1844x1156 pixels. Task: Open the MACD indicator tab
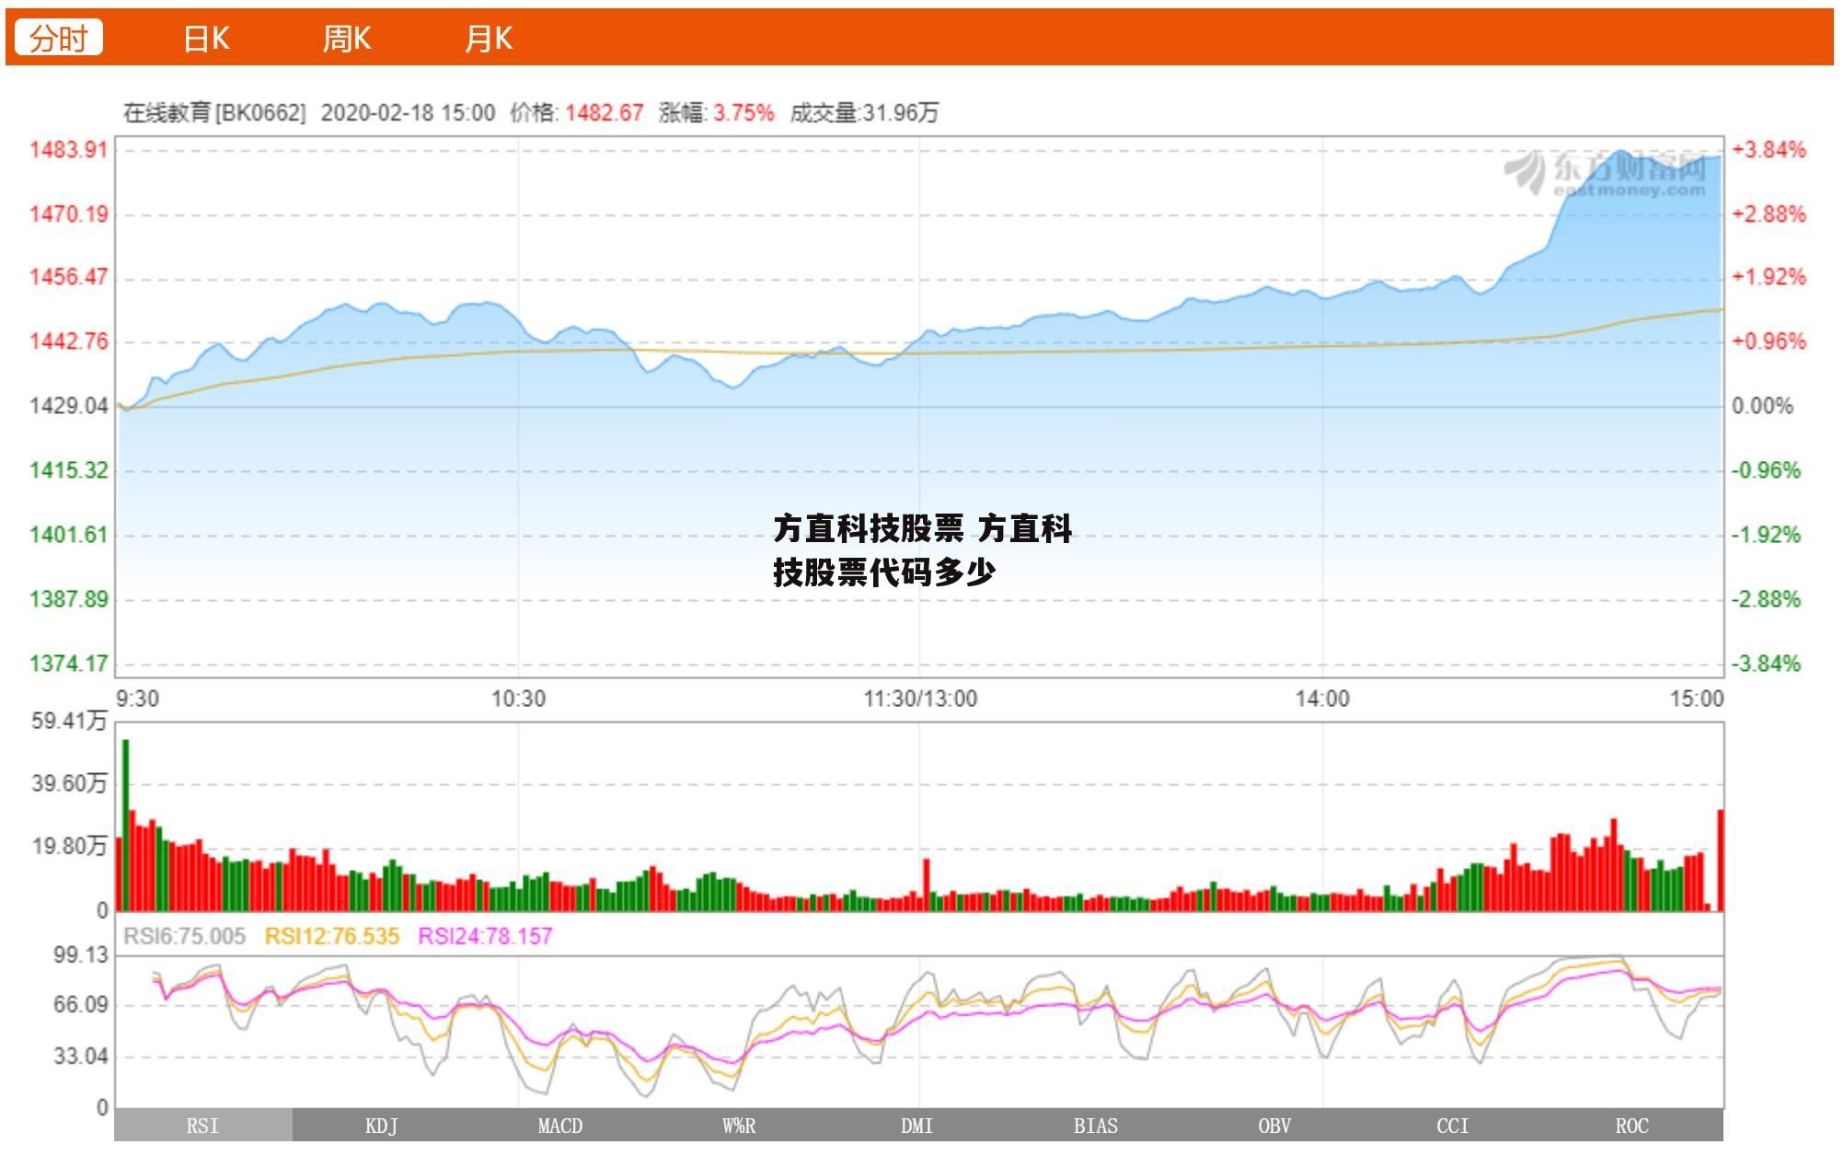coord(560,1126)
